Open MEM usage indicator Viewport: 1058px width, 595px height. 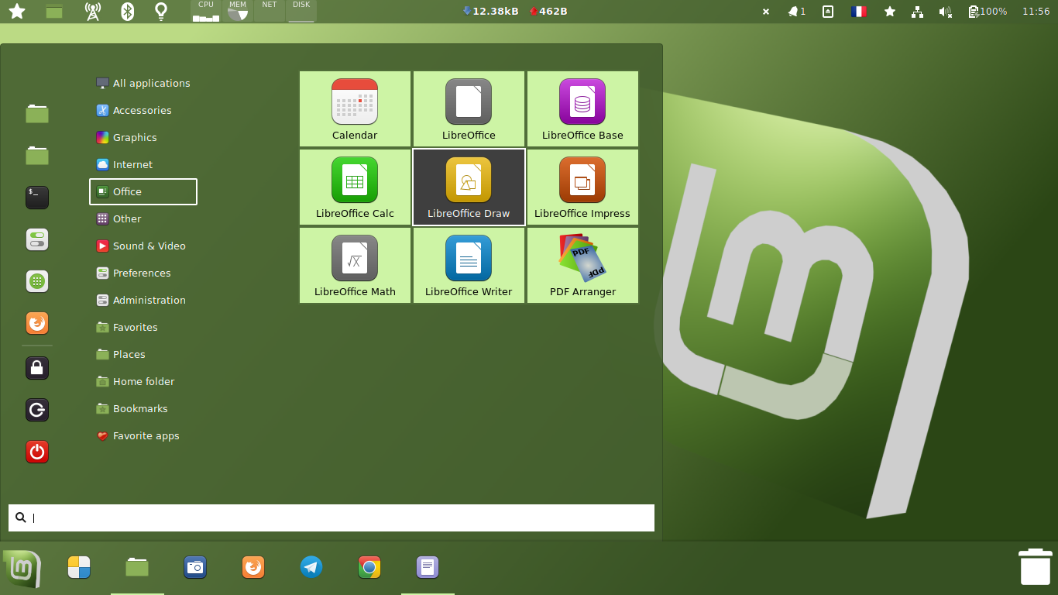(x=238, y=11)
